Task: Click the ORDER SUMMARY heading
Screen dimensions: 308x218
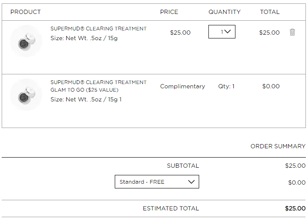Action: (278, 146)
